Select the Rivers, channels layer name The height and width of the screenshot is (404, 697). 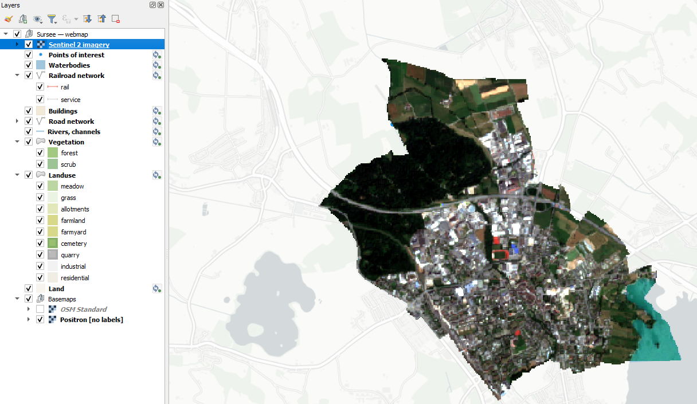pos(74,132)
